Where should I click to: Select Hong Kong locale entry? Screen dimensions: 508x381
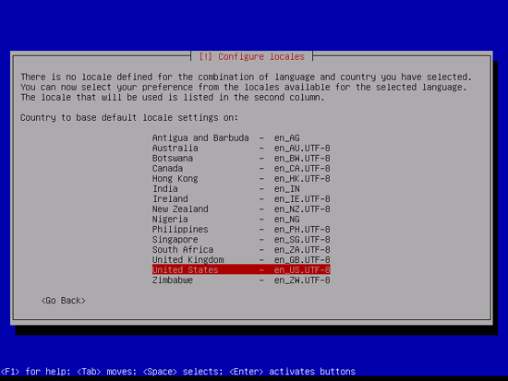click(241, 179)
